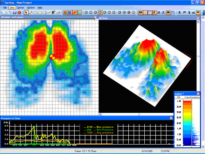Click the 8/16/2005 date in status bar
The height and width of the screenshot is (154, 205).
pyautogui.click(x=147, y=151)
